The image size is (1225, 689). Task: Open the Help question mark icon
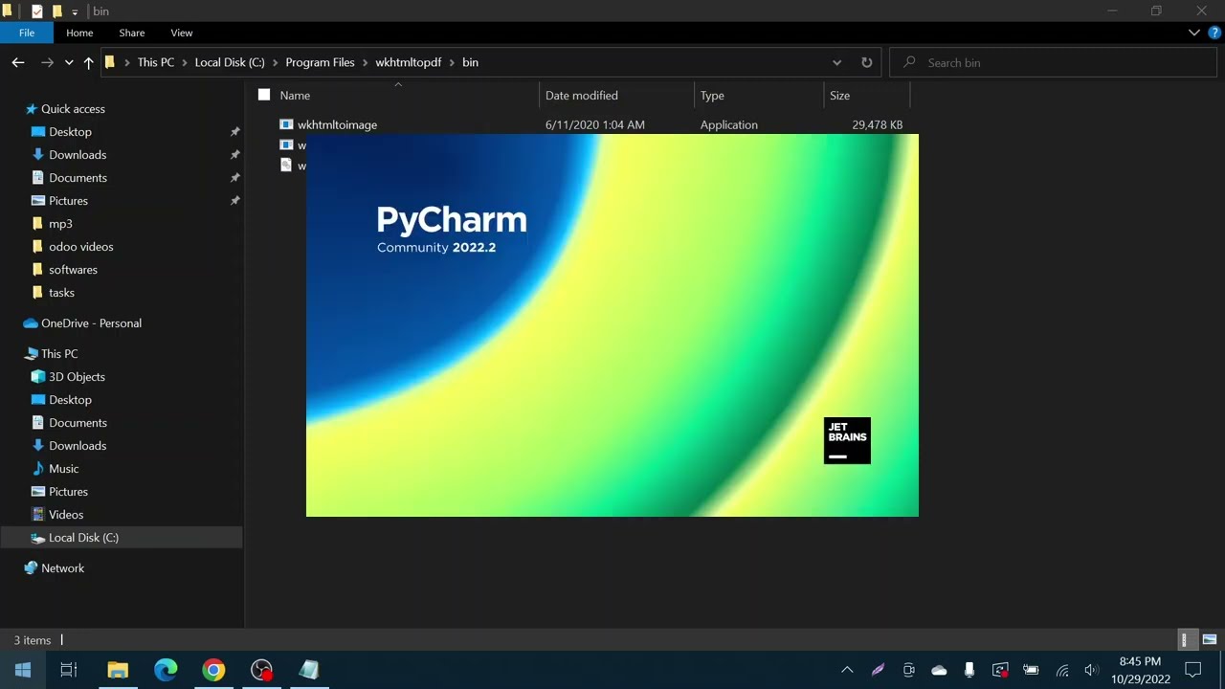click(x=1214, y=33)
